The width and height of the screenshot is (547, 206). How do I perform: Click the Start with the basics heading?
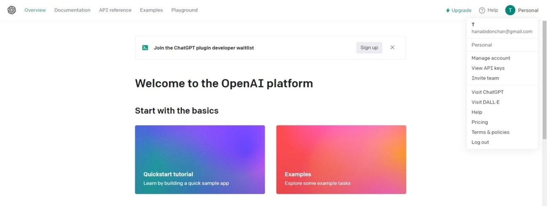click(x=177, y=111)
